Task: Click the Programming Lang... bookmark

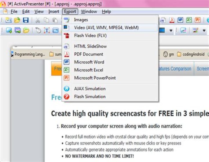Action: [28, 54]
